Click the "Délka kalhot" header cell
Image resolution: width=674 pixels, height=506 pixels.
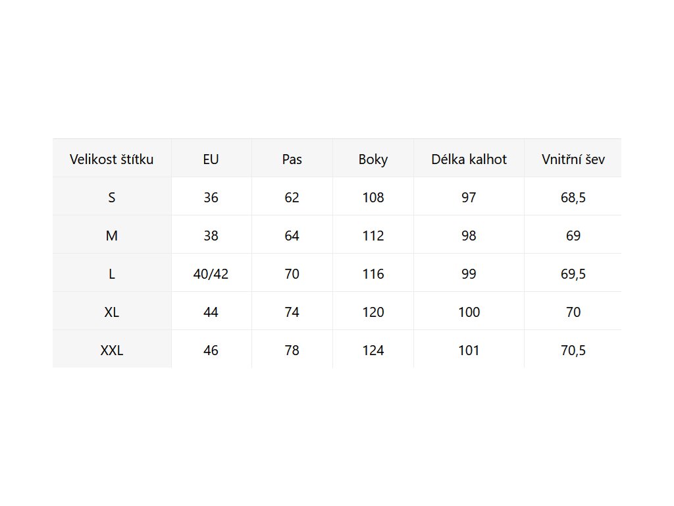[469, 159]
